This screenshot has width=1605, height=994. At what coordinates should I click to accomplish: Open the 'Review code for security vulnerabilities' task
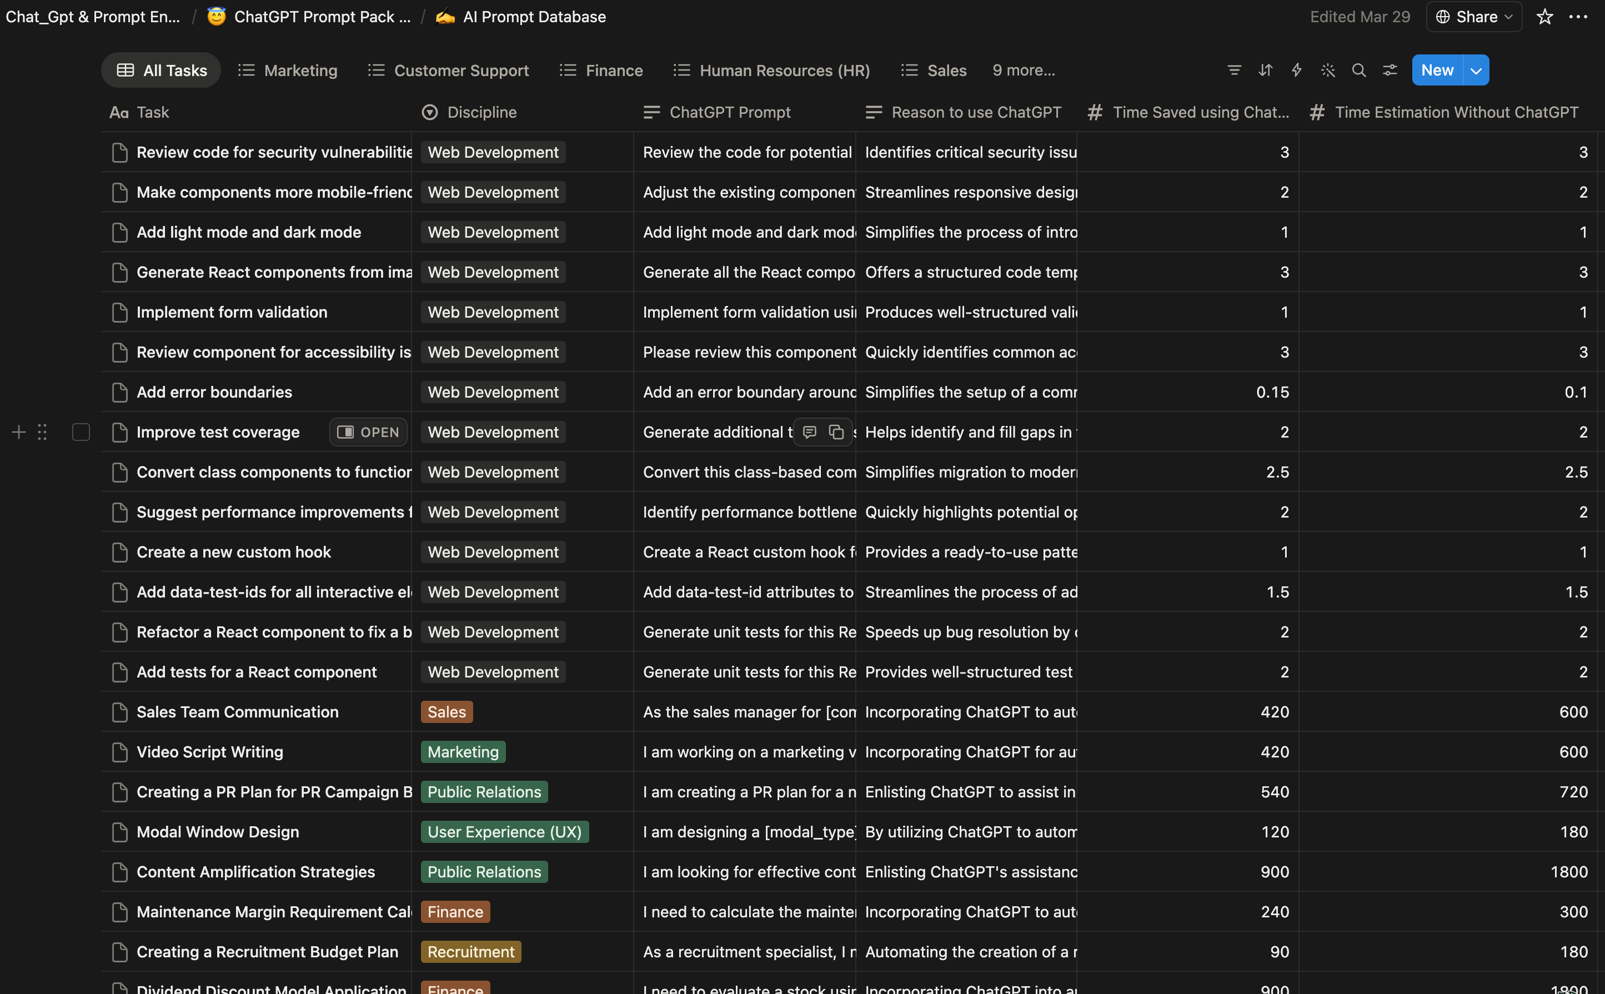274,153
